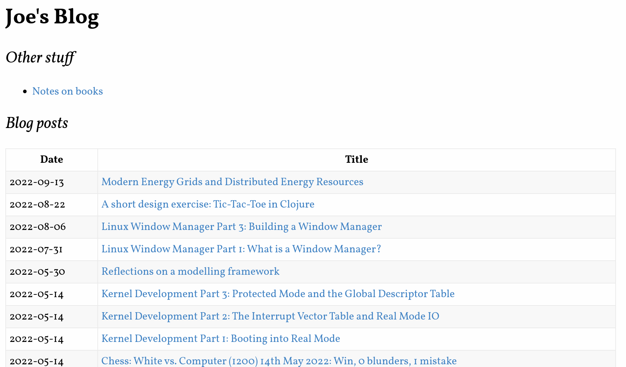Select the date beside Kernel Development Part 2
The width and height of the screenshot is (626, 367).
(x=37, y=317)
